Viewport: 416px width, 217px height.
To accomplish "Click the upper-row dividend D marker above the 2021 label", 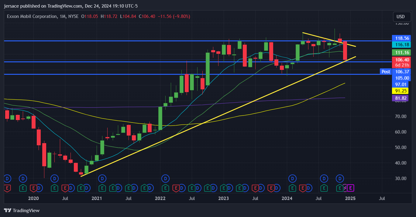I will click(102, 178).
